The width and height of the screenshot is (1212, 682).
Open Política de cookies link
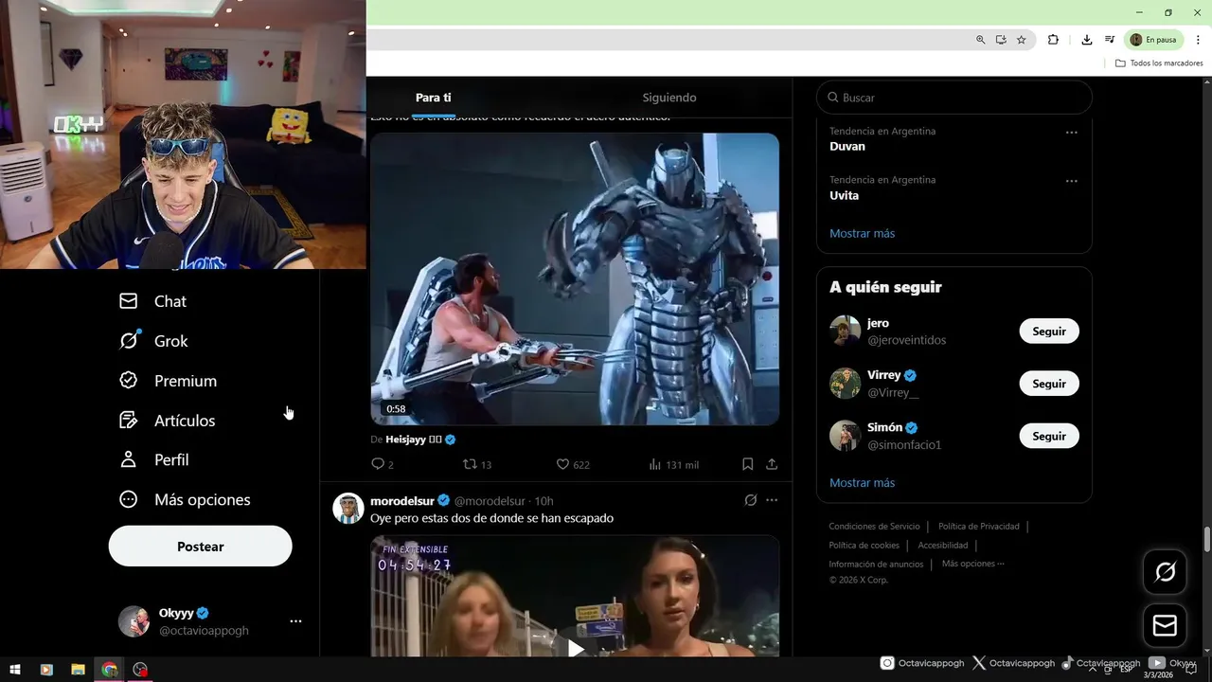[864, 546]
